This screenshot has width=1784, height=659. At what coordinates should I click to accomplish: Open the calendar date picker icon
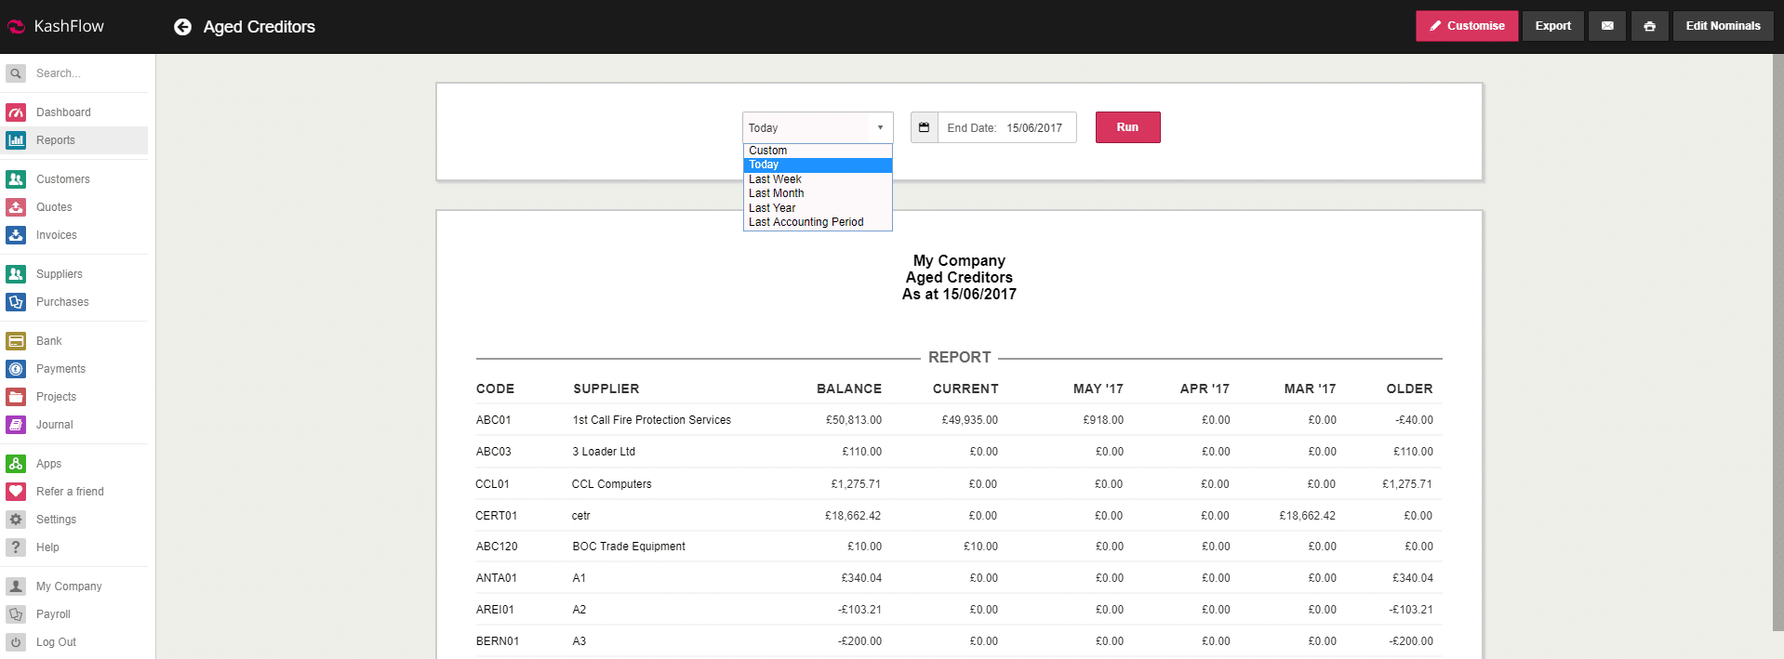pyautogui.click(x=924, y=127)
